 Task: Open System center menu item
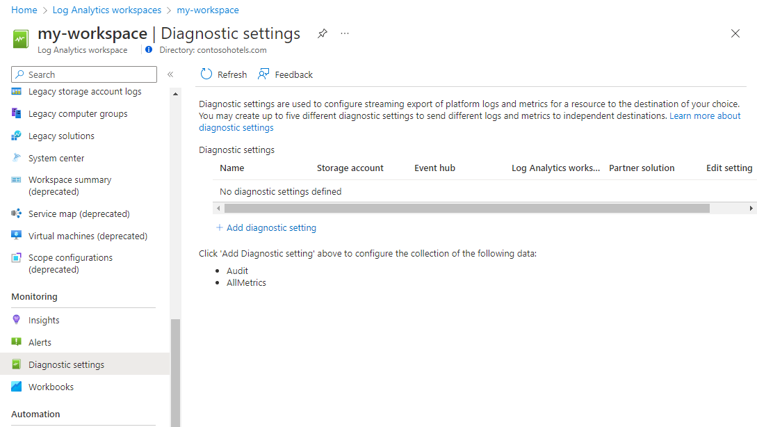(56, 158)
